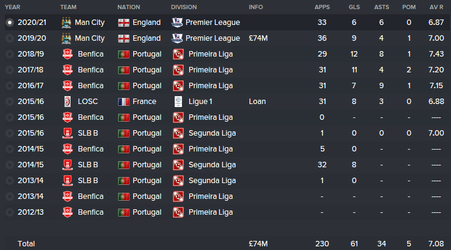Click the England flag in 2019/20 row
451x250 pixels.
click(124, 38)
